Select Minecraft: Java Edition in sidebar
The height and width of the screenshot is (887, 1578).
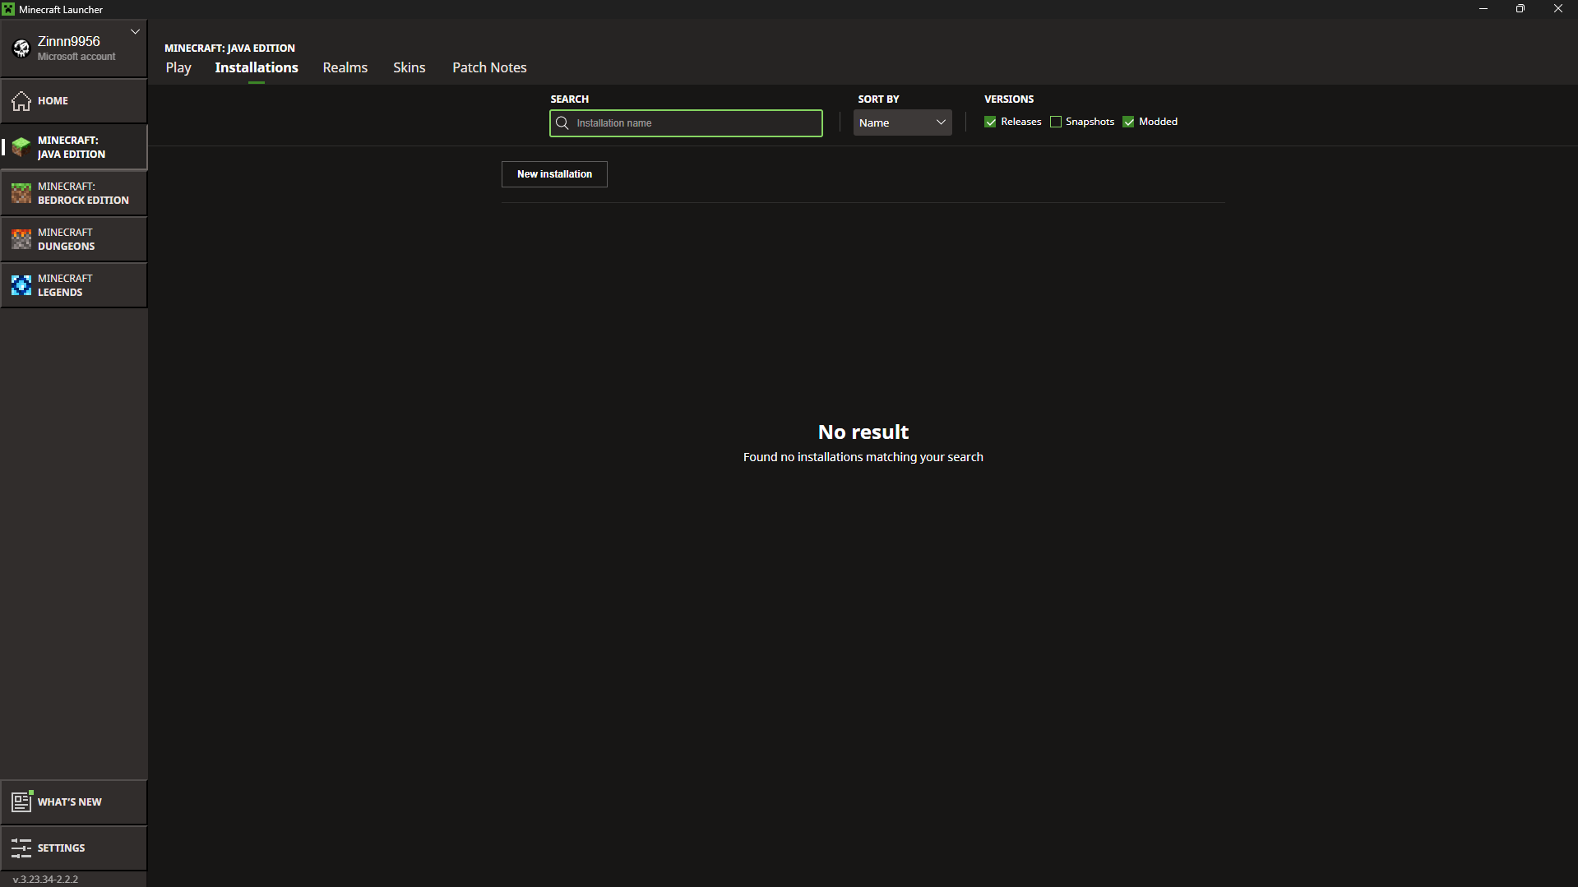(74, 147)
